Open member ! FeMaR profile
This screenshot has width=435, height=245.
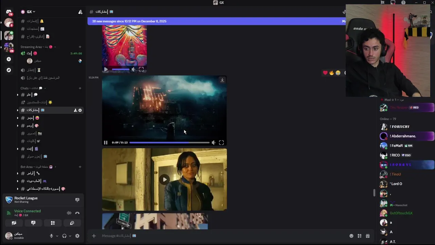406,146
